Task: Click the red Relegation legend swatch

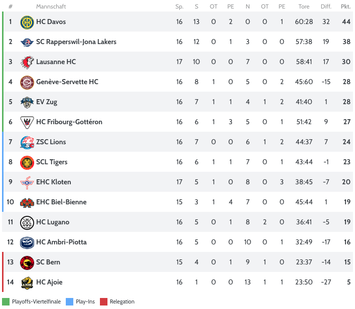Action: pos(103,301)
